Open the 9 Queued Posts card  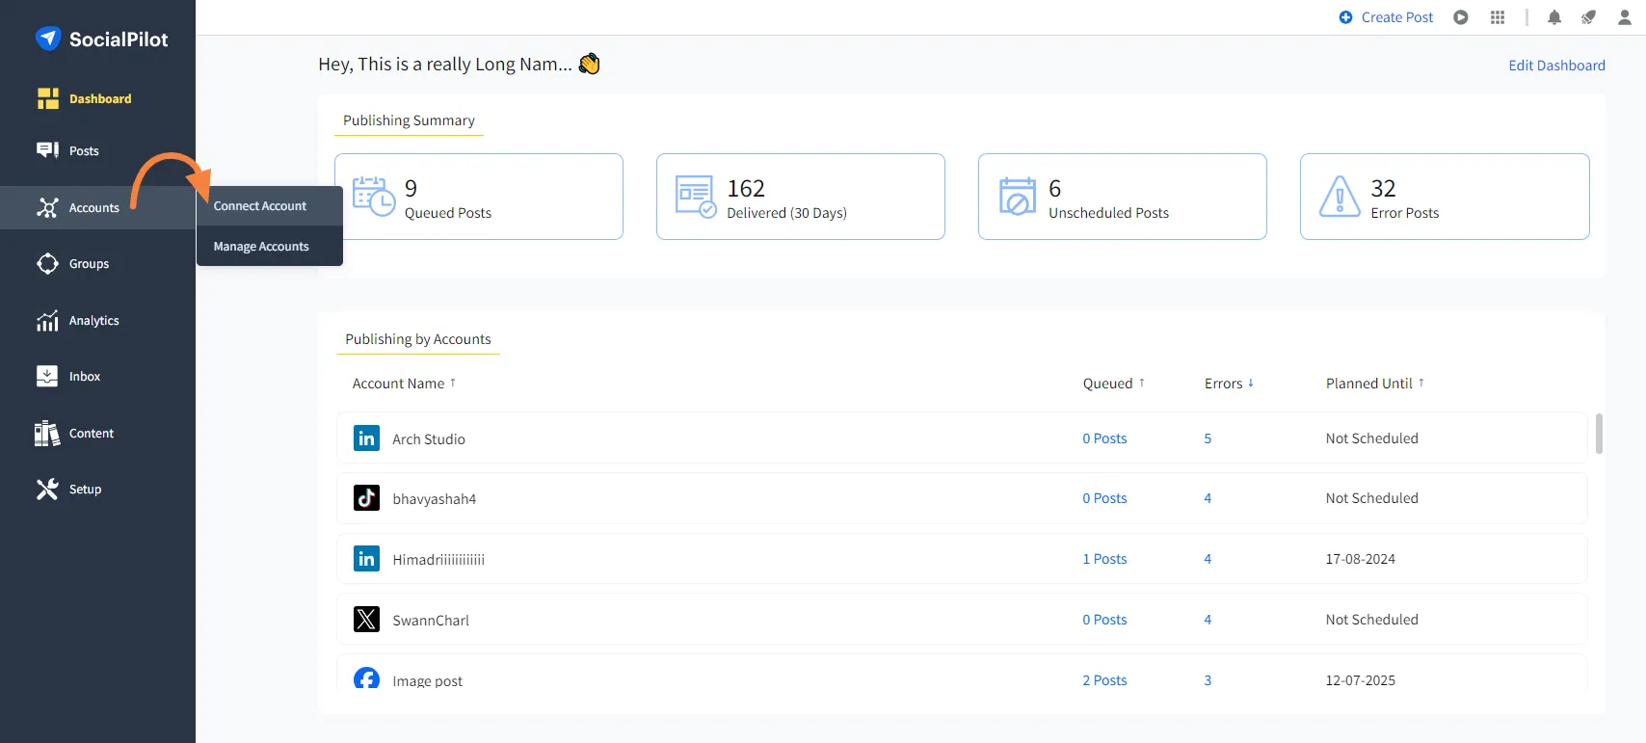pyautogui.click(x=479, y=197)
